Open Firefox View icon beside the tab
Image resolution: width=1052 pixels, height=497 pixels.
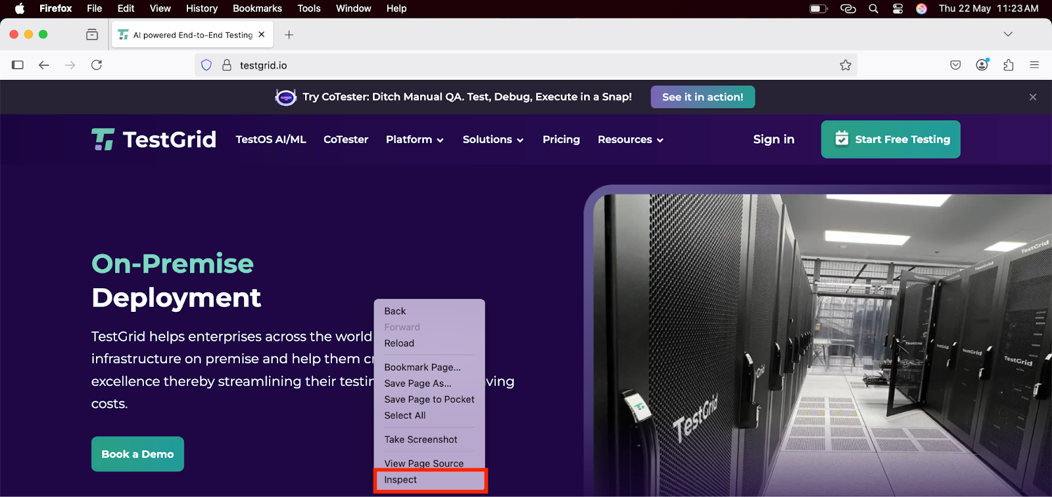coord(92,35)
